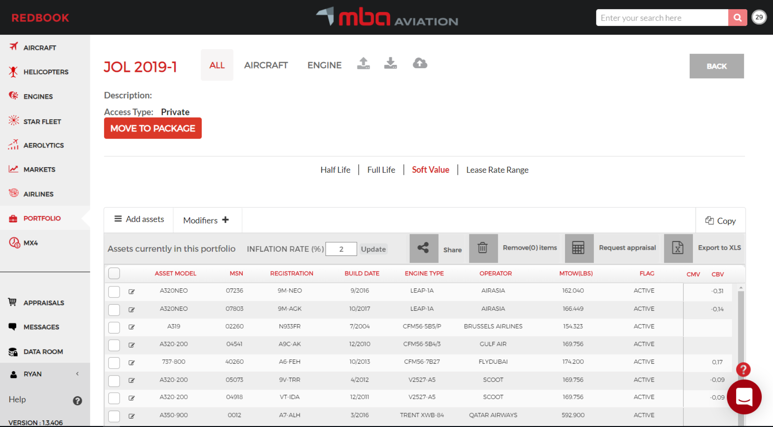Screen dimensions: 773x427
Task: Toggle the select-all assets checkbox
Action: point(114,273)
